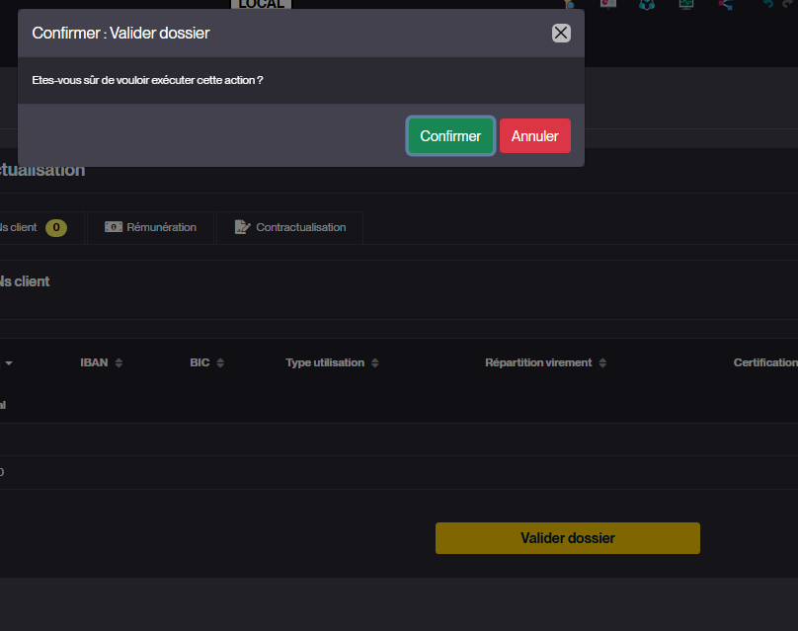Viewport: 798px width, 631px height.
Task: Click the descending arrow on first column
Action: [9, 363]
